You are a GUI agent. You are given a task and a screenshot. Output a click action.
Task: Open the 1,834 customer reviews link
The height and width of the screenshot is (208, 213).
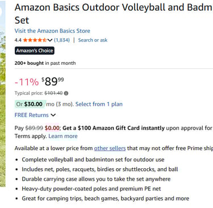pyautogui.click(x=62, y=40)
